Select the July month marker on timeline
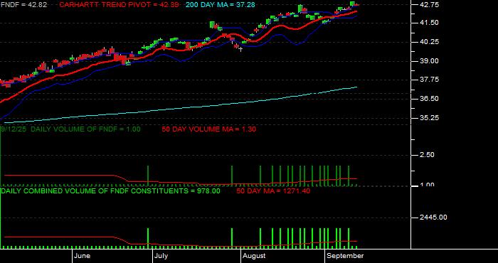The image size is (498, 263). pos(162,256)
